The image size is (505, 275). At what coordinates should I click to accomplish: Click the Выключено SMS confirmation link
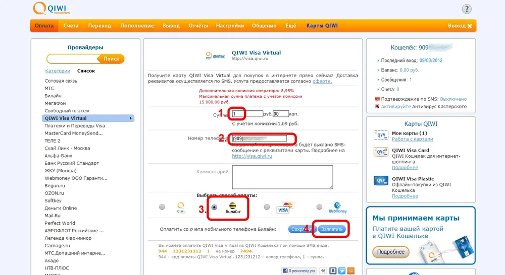tap(453, 99)
